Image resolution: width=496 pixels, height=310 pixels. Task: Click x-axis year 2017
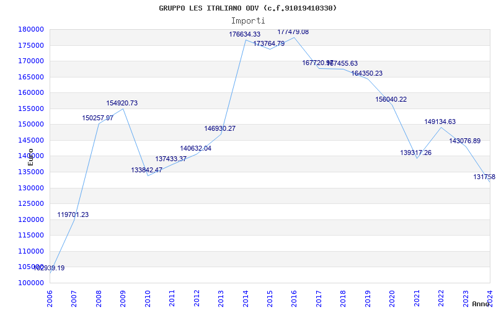tap(319, 298)
